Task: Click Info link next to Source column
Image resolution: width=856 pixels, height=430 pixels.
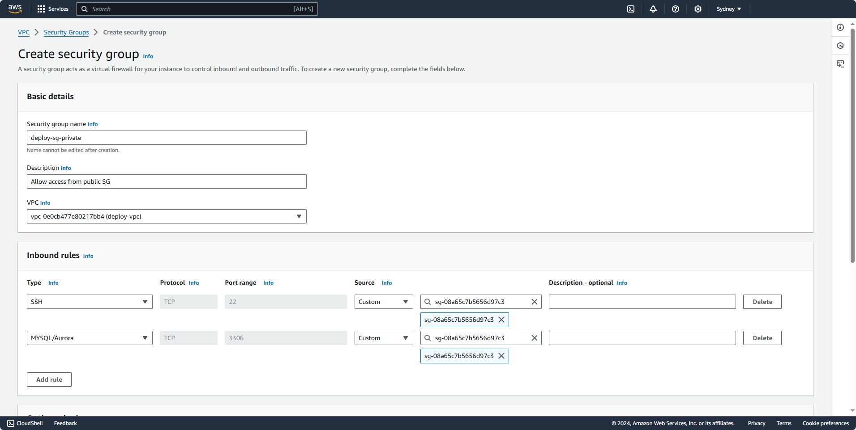Action: click(x=387, y=283)
